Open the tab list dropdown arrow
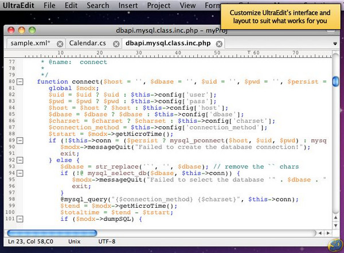 334,43
